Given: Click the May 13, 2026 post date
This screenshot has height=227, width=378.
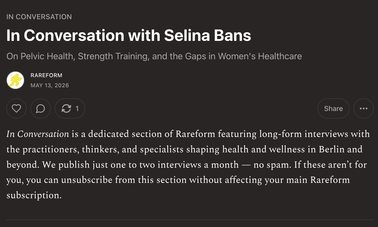Looking at the screenshot, I should tap(50, 86).
